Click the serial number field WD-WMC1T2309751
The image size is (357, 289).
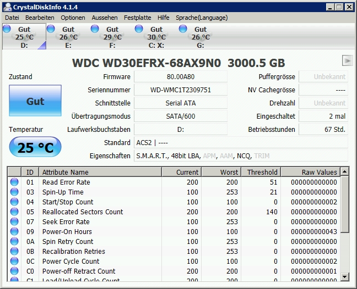click(x=181, y=90)
